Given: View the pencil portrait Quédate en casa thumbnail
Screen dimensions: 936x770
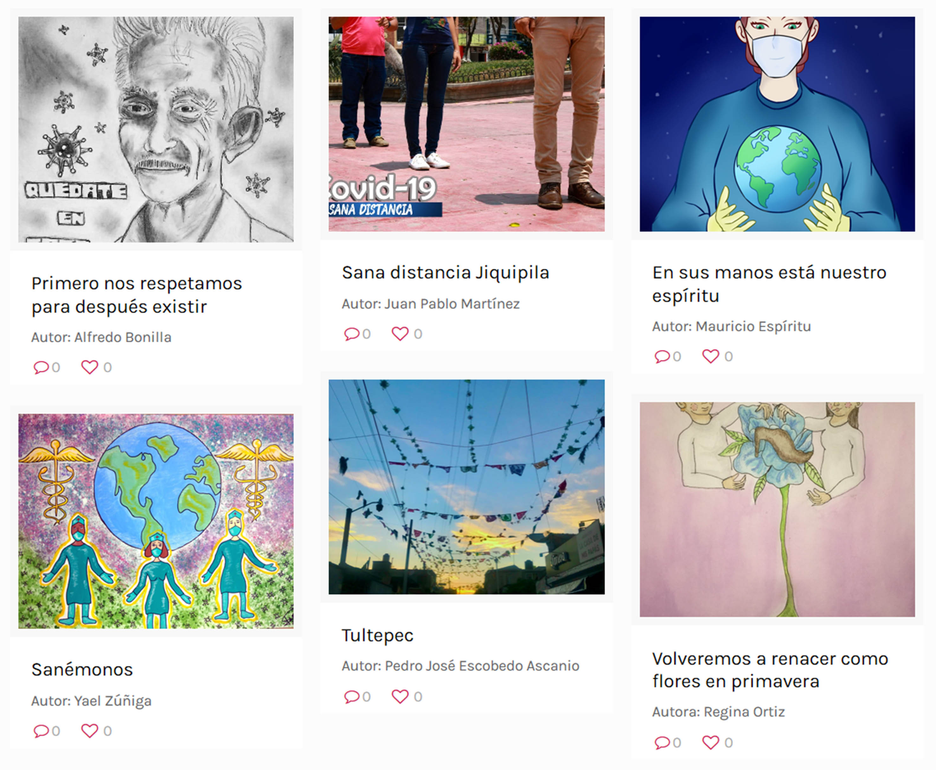Looking at the screenshot, I should pyautogui.click(x=156, y=130).
